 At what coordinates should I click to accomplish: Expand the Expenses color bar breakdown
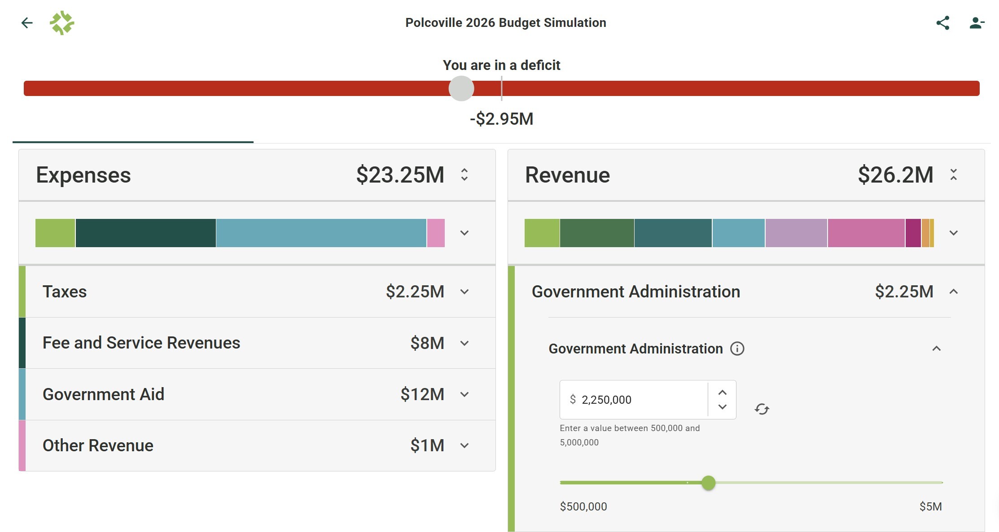point(464,233)
